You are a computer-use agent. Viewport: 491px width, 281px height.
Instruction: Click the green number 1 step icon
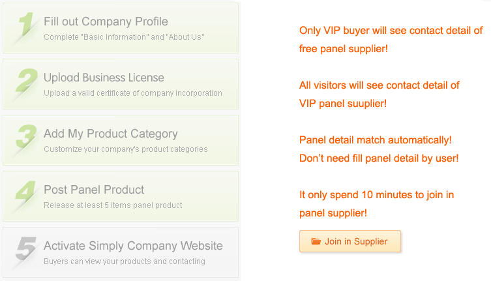coord(25,27)
